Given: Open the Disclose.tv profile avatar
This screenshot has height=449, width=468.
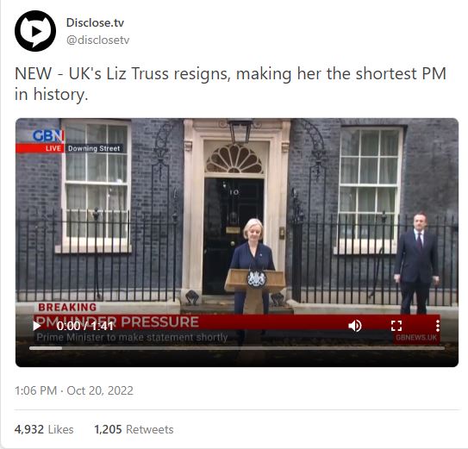Looking at the screenshot, I should pyautogui.click(x=35, y=31).
